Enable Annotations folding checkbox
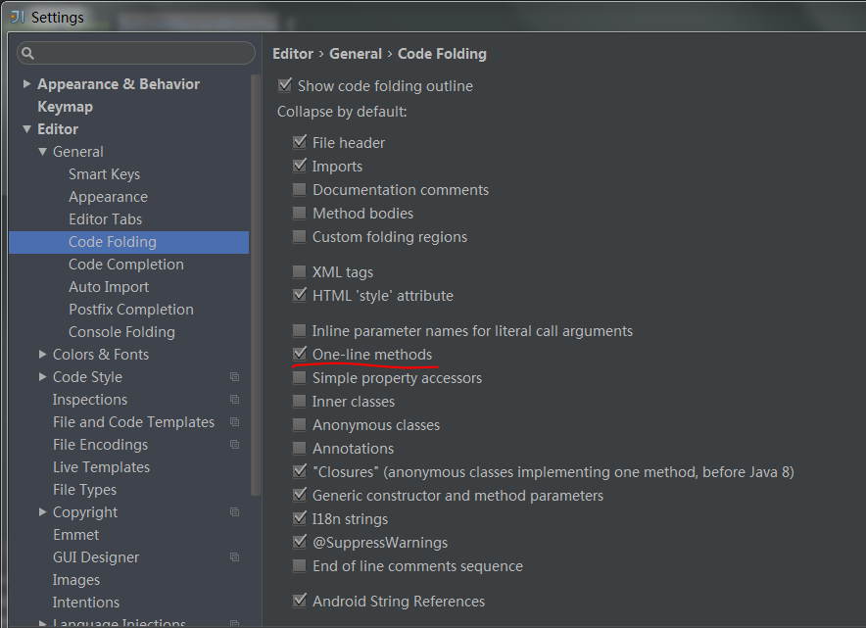866x628 pixels. (x=300, y=448)
